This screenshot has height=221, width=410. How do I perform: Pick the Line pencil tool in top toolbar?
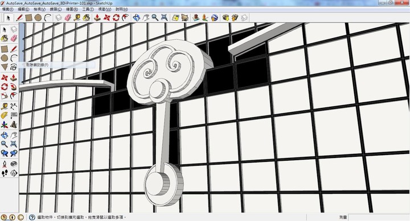[19, 18]
